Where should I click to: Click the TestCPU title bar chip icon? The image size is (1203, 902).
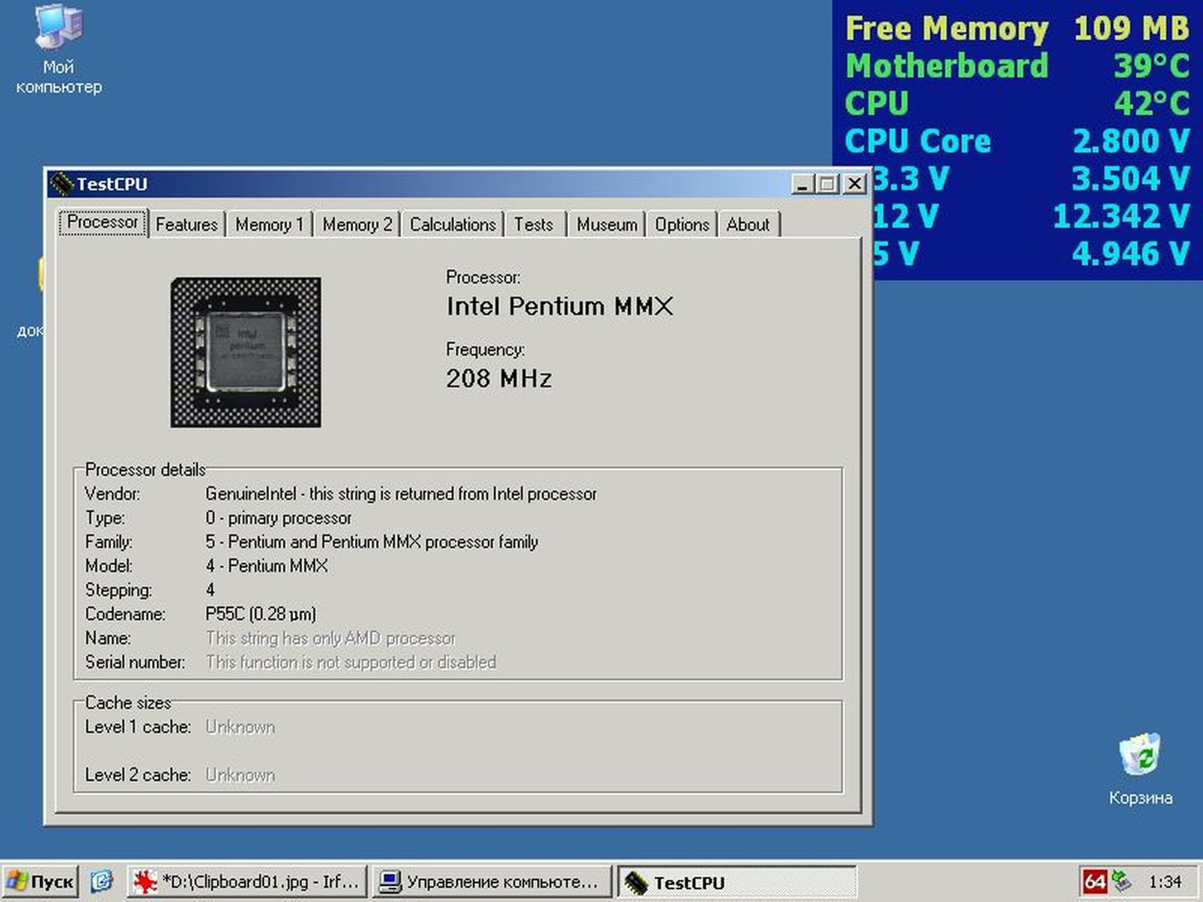61,184
